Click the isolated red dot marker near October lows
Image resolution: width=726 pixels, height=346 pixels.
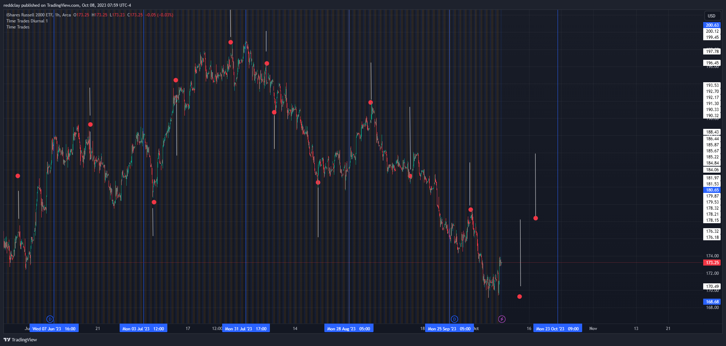520,296
